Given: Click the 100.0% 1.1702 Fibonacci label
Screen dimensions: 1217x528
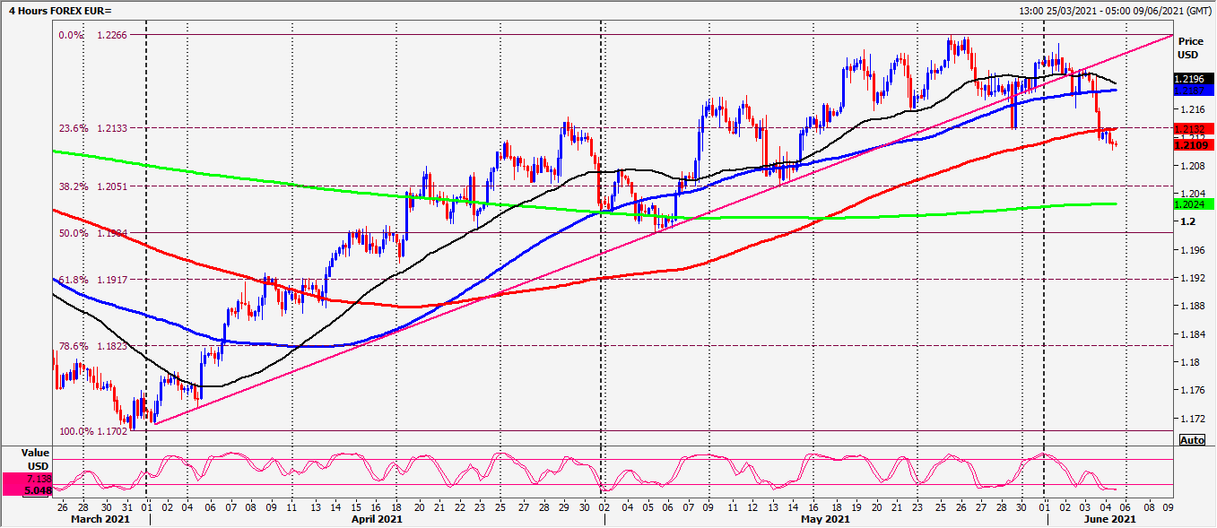Looking at the screenshot, I should (93, 431).
